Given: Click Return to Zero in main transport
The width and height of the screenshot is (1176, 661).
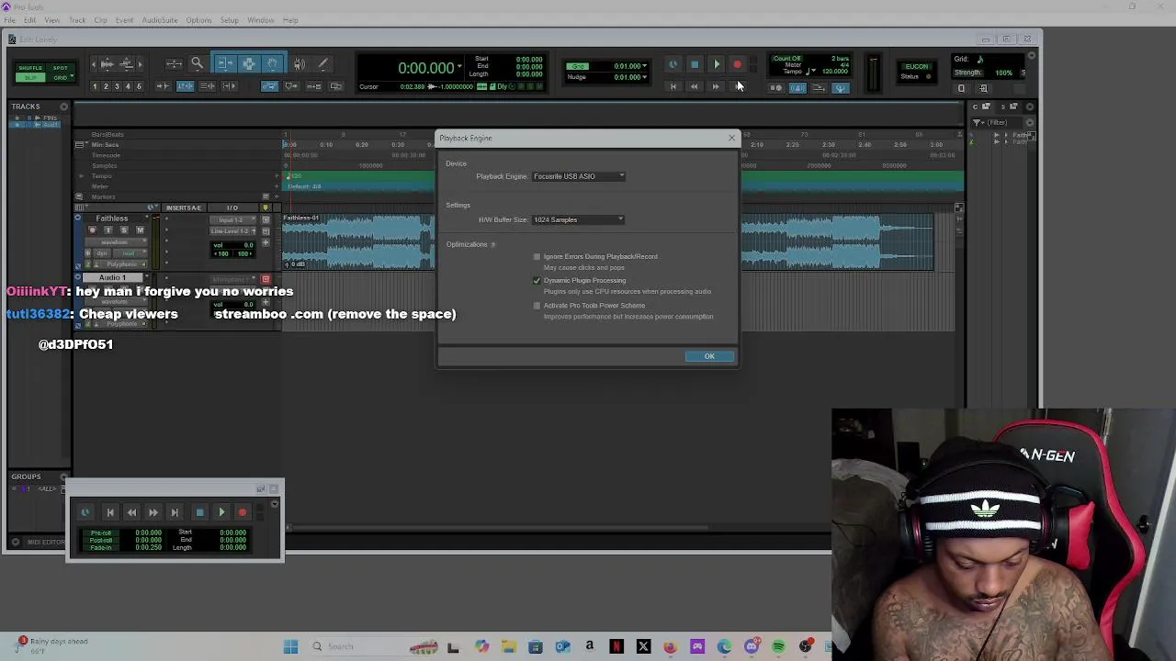Looking at the screenshot, I should click(x=673, y=86).
